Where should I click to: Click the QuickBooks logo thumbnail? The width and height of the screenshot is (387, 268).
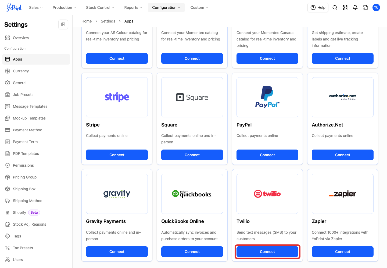pyautogui.click(x=192, y=194)
